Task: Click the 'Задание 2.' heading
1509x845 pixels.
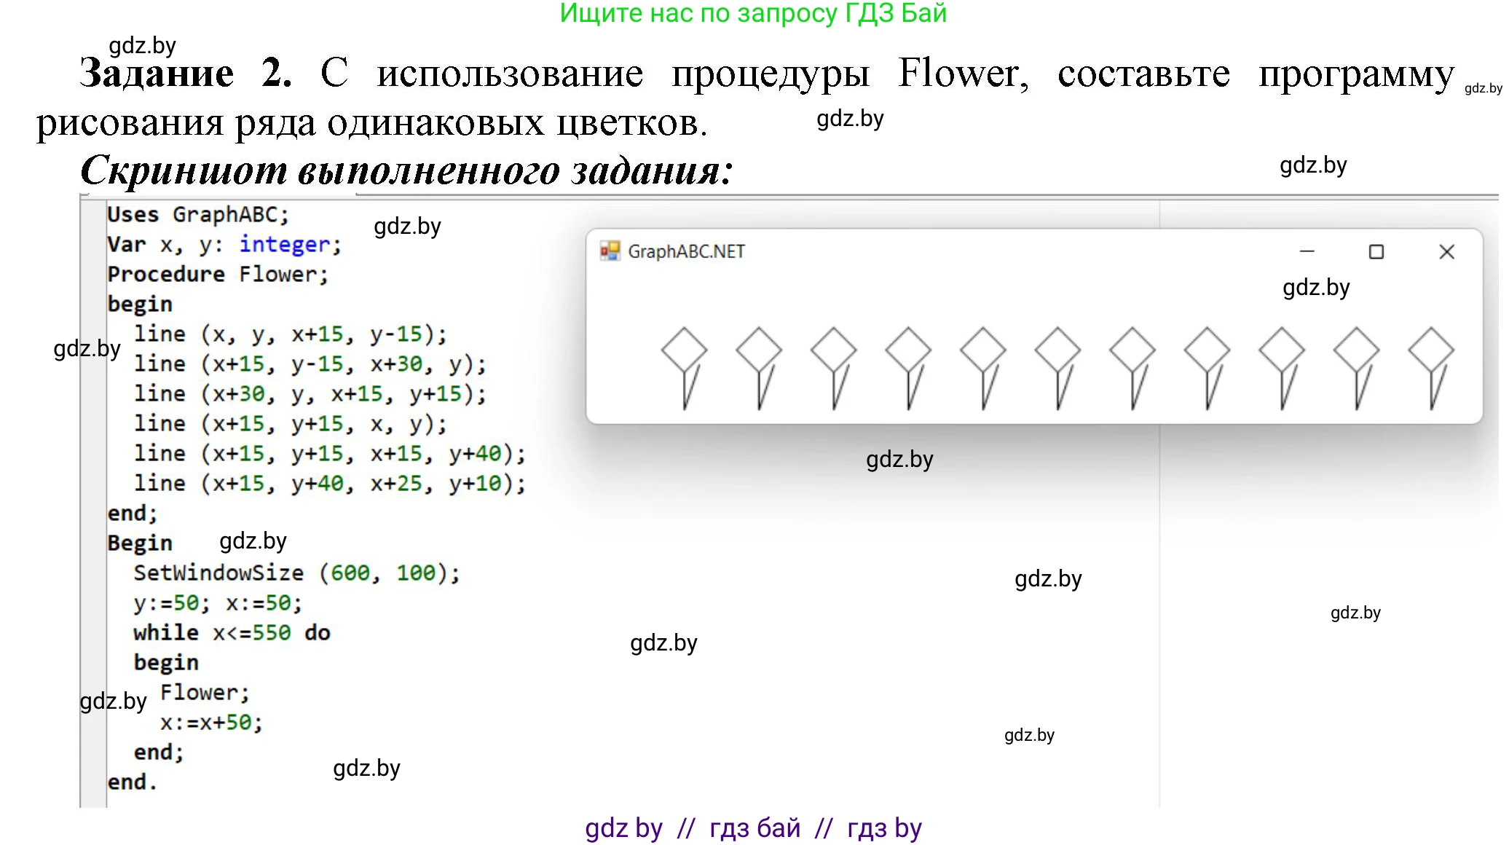Action: tap(186, 74)
